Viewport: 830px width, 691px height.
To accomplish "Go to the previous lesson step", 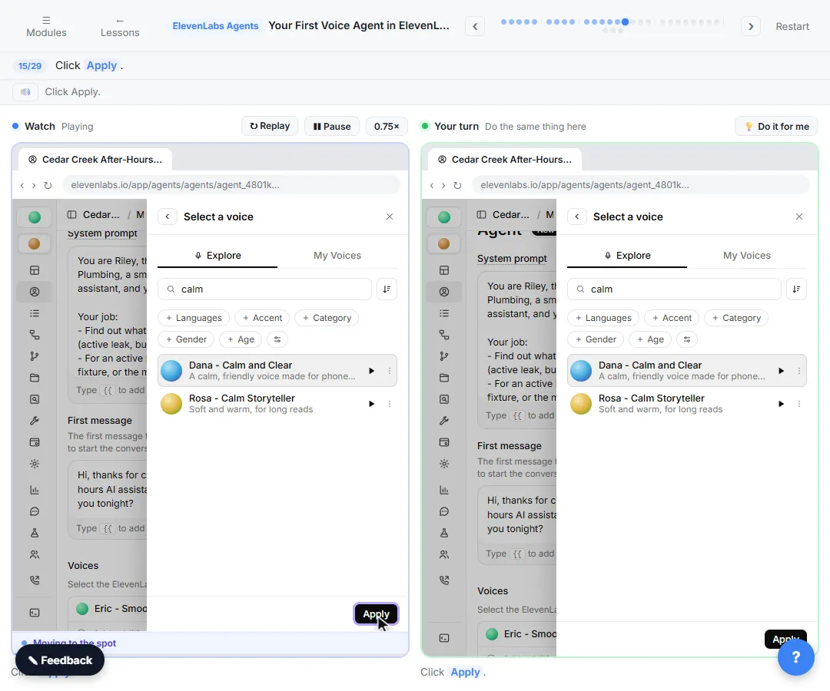I will [x=475, y=26].
